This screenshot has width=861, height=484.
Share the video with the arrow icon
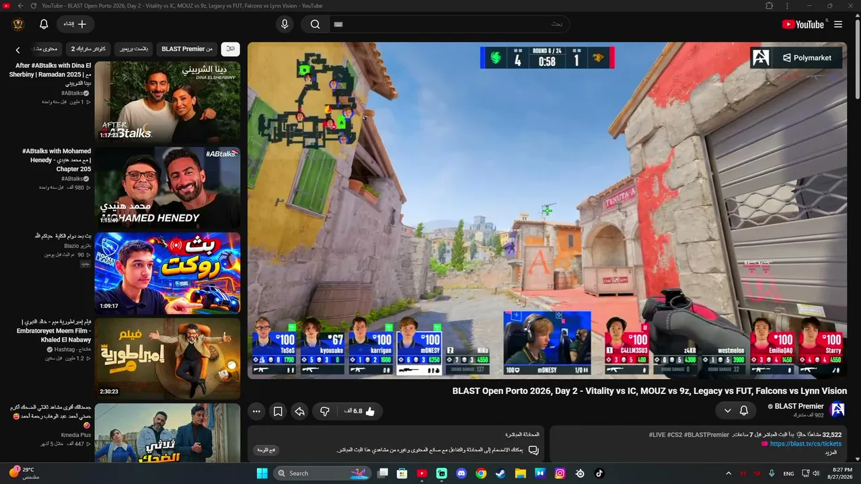coord(300,411)
